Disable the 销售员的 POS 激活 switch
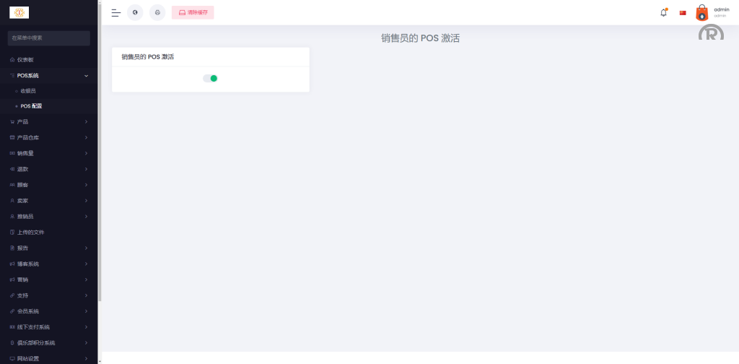 pos(210,78)
